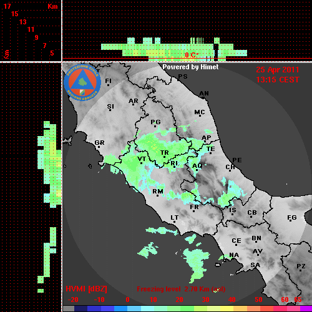Click the 65 dBZ scale value

[298, 300]
